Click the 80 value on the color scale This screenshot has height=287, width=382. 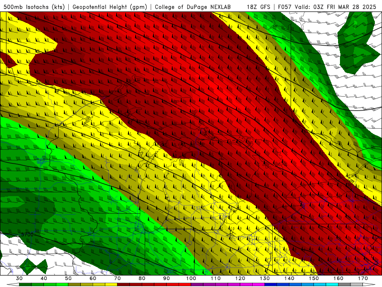[x=142, y=278]
